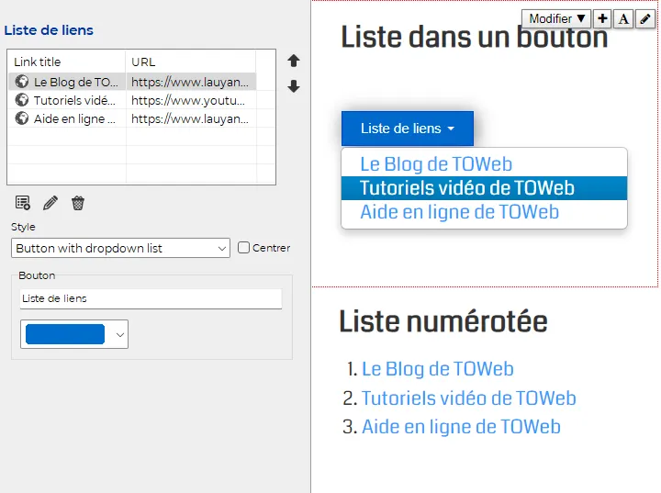Choose Le Blog de TOWeb dropdown entry
661x493 pixels.
436,164
